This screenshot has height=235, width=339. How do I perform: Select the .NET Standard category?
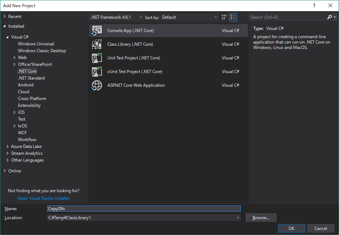(x=31, y=78)
